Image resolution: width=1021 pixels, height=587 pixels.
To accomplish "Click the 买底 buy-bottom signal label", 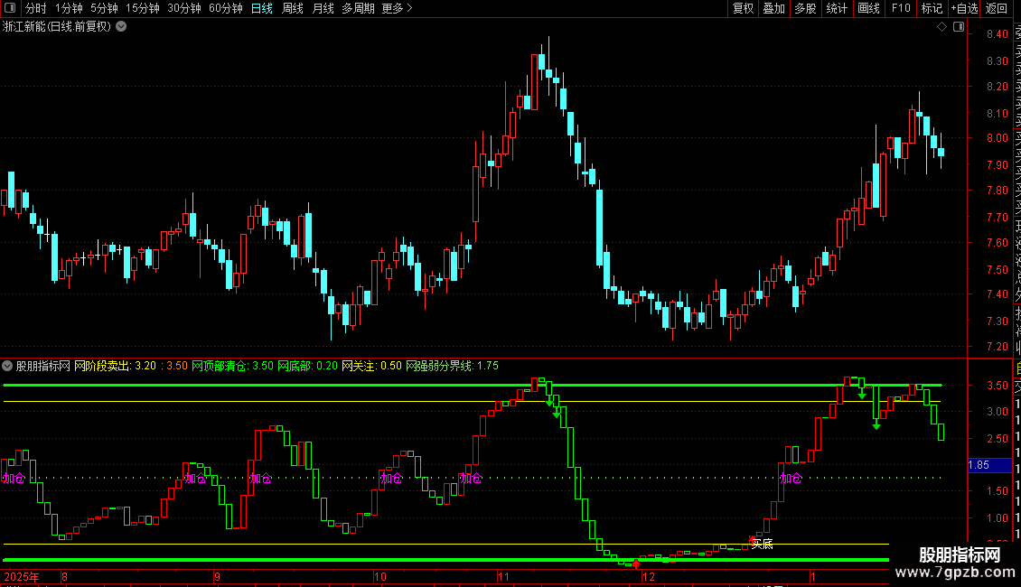I will point(762,544).
